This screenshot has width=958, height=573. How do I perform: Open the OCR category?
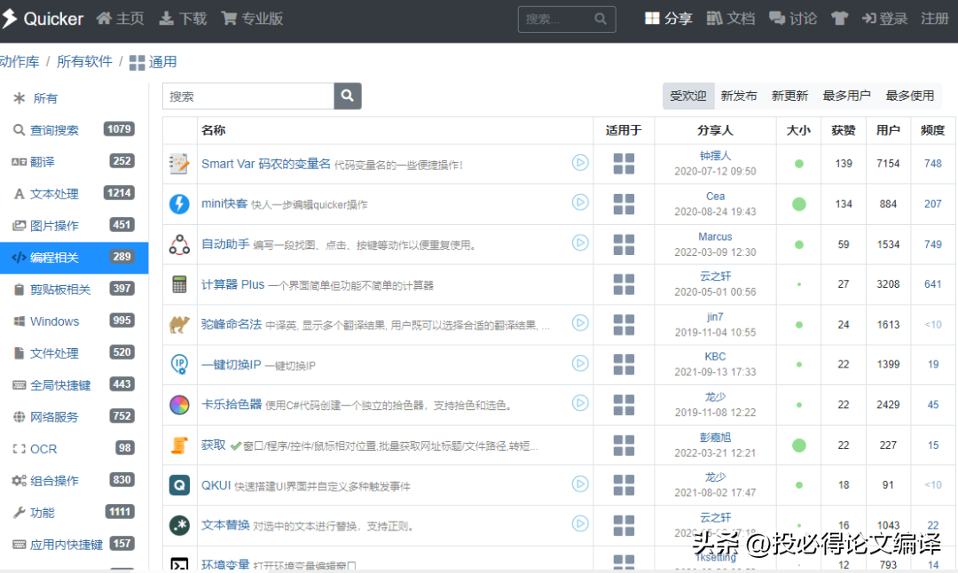pos(74,448)
